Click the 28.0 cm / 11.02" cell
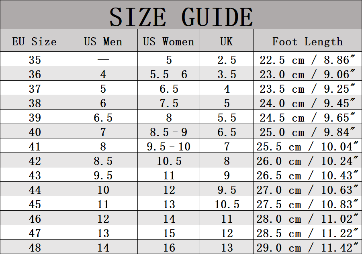This screenshot has height=254, width=362. click(x=307, y=219)
